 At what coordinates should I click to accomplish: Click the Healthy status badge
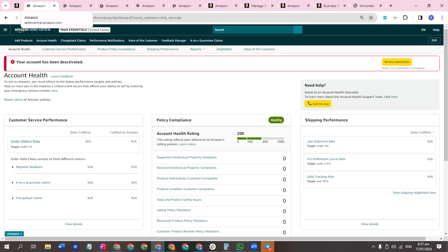pyautogui.click(x=276, y=120)
